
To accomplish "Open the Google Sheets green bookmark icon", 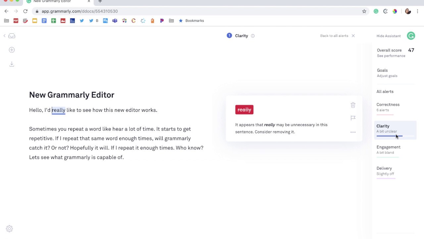I will (53, 21).
